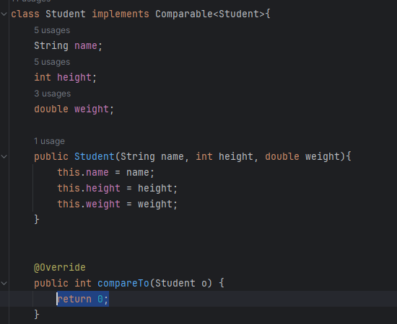397x324 pixels.
Task: Click the 'double weight;' field declaration
Action: pos(74,109)
